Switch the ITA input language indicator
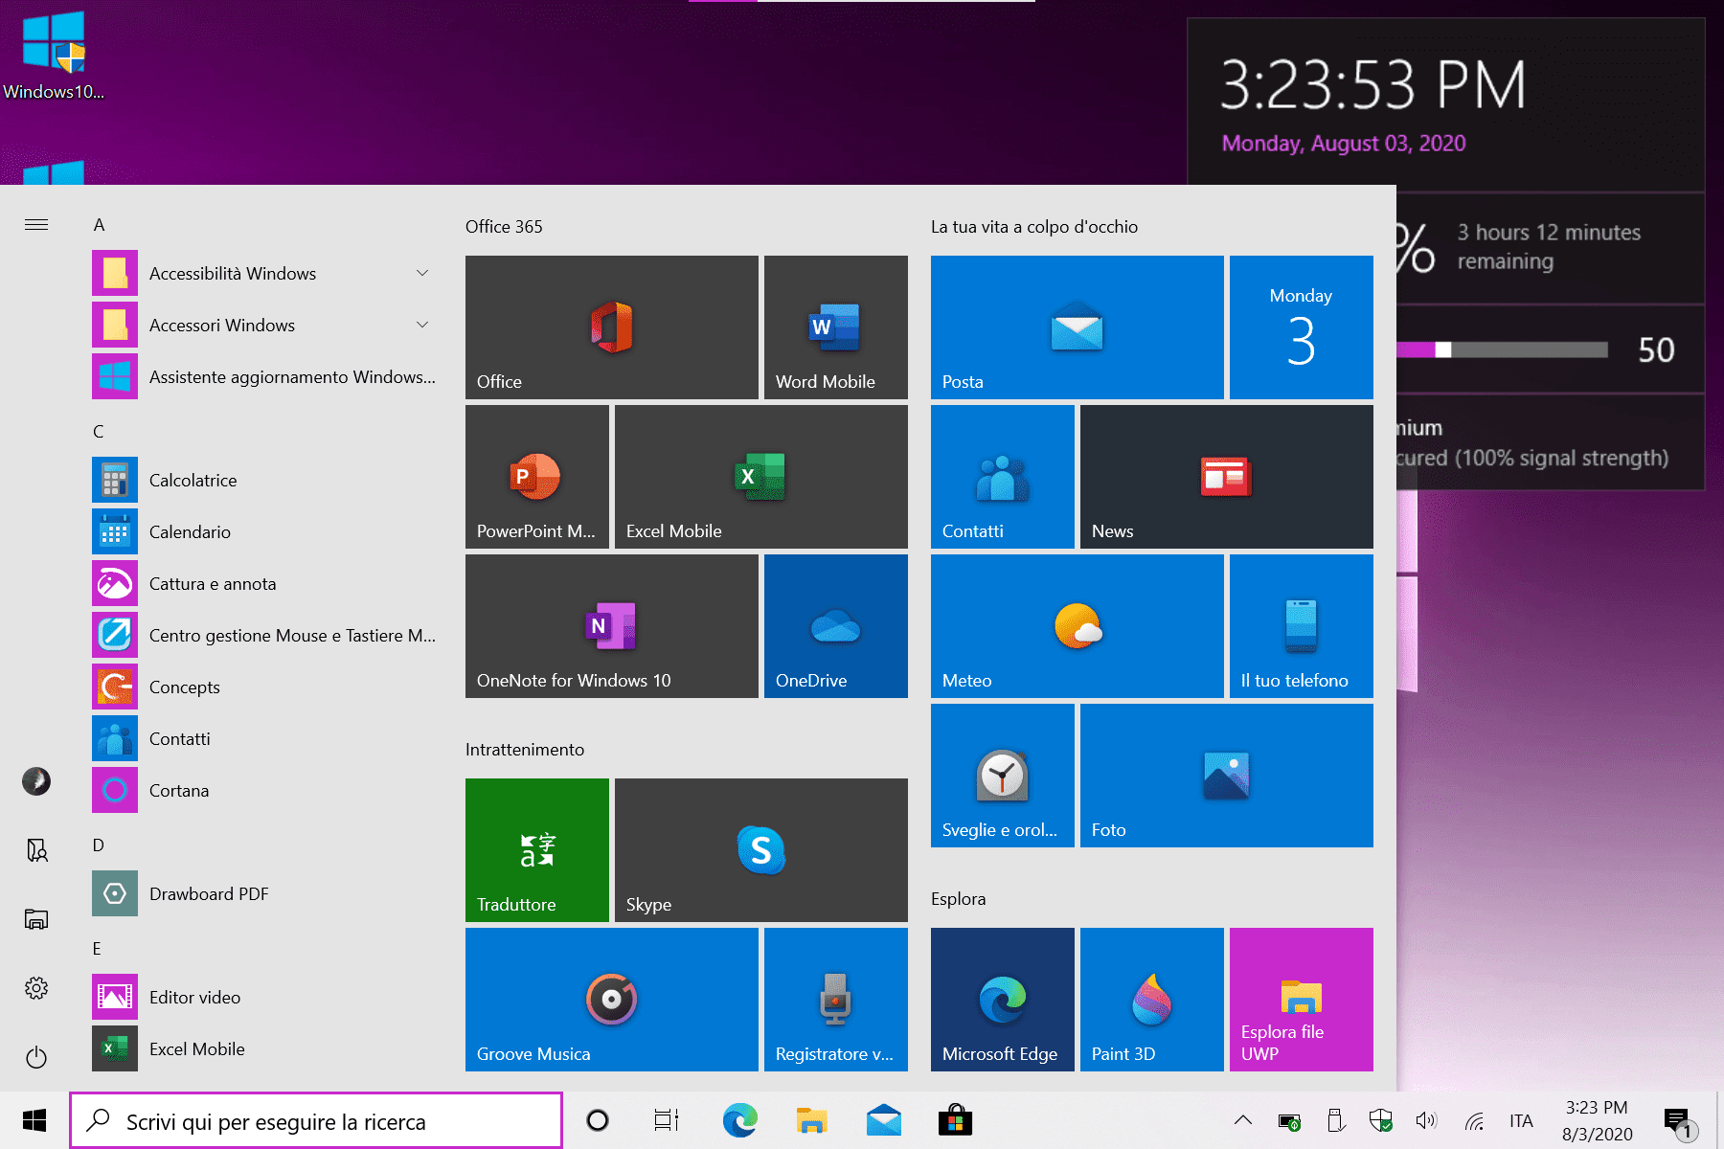The height and width of the screenshot is (1149, 1724). [x=1521, y=1120]
